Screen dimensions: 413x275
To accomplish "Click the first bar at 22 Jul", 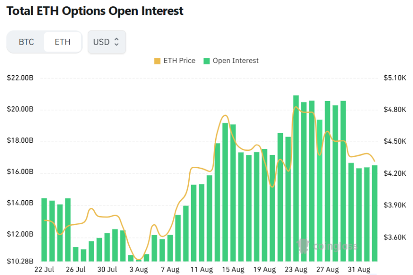I will 44,229.
